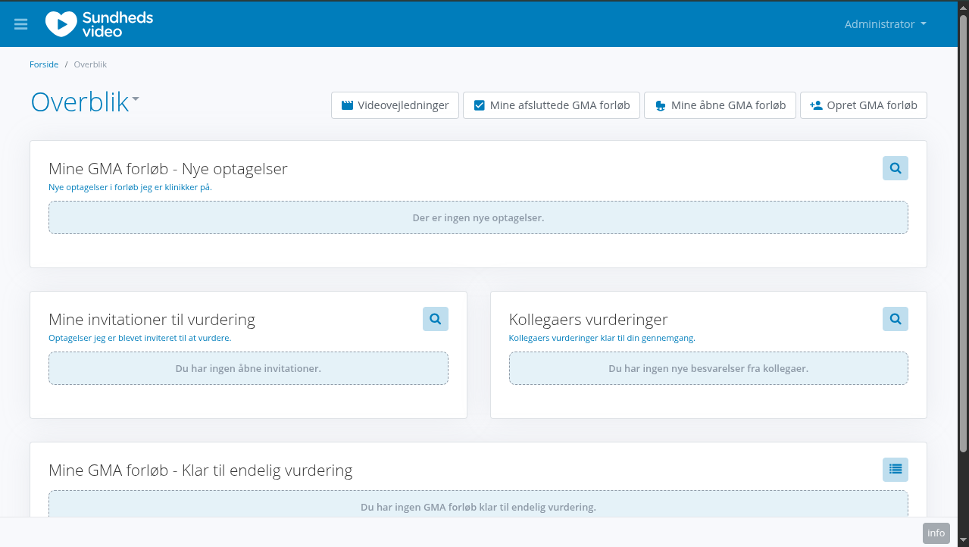Click the page vertical scrollbar

click(963, 233)
